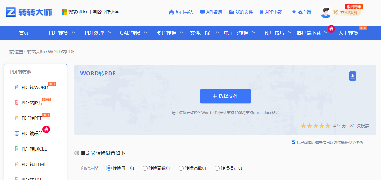Image resolution: width=381 pixels, height=180 pixels.
Task: Select the 转换指定页 radio button
Action: click(217, 168)
